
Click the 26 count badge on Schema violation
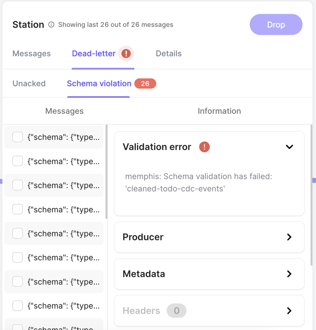[x=145, y=84]
